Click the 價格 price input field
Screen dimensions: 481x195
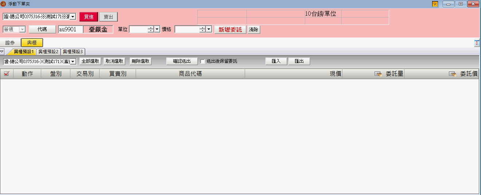(187, 30)
